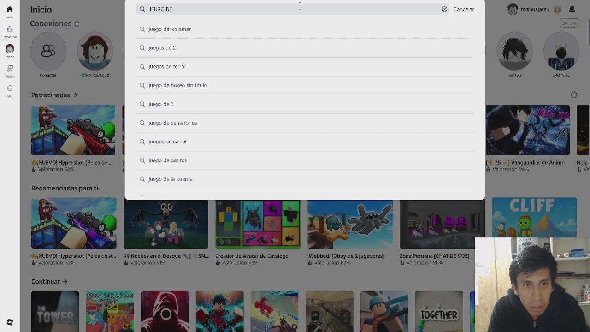This screenshot has height=332, width=590.
Task: Click Conectar add-connection circle icon
Action: click(x=48, y=51)
